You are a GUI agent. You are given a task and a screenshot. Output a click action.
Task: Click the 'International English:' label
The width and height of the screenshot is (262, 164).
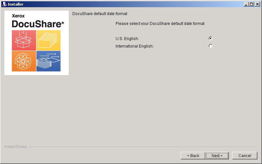point(135,46)
